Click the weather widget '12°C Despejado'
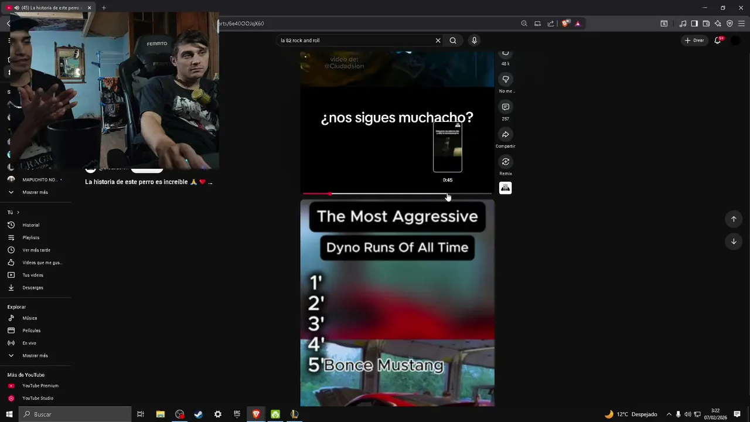 click(x=630, y=414)
